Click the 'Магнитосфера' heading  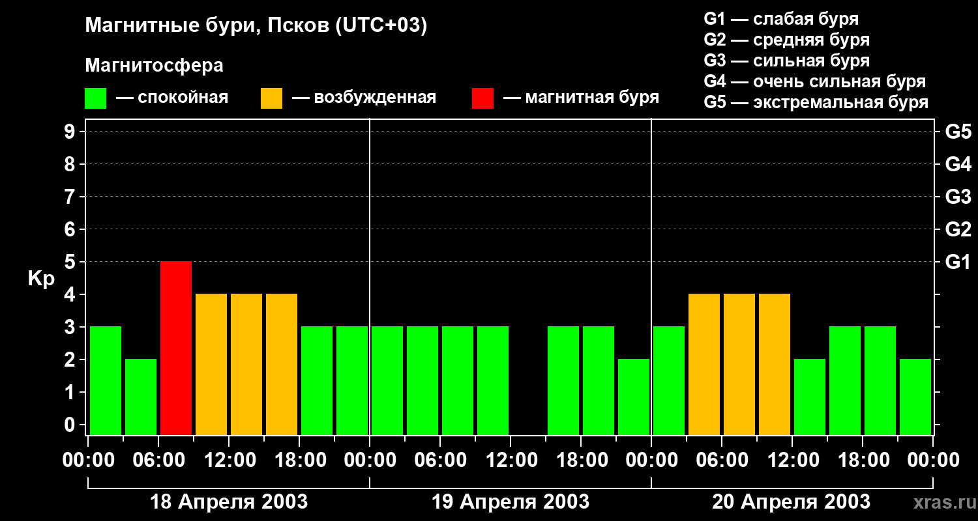(155, 66)
